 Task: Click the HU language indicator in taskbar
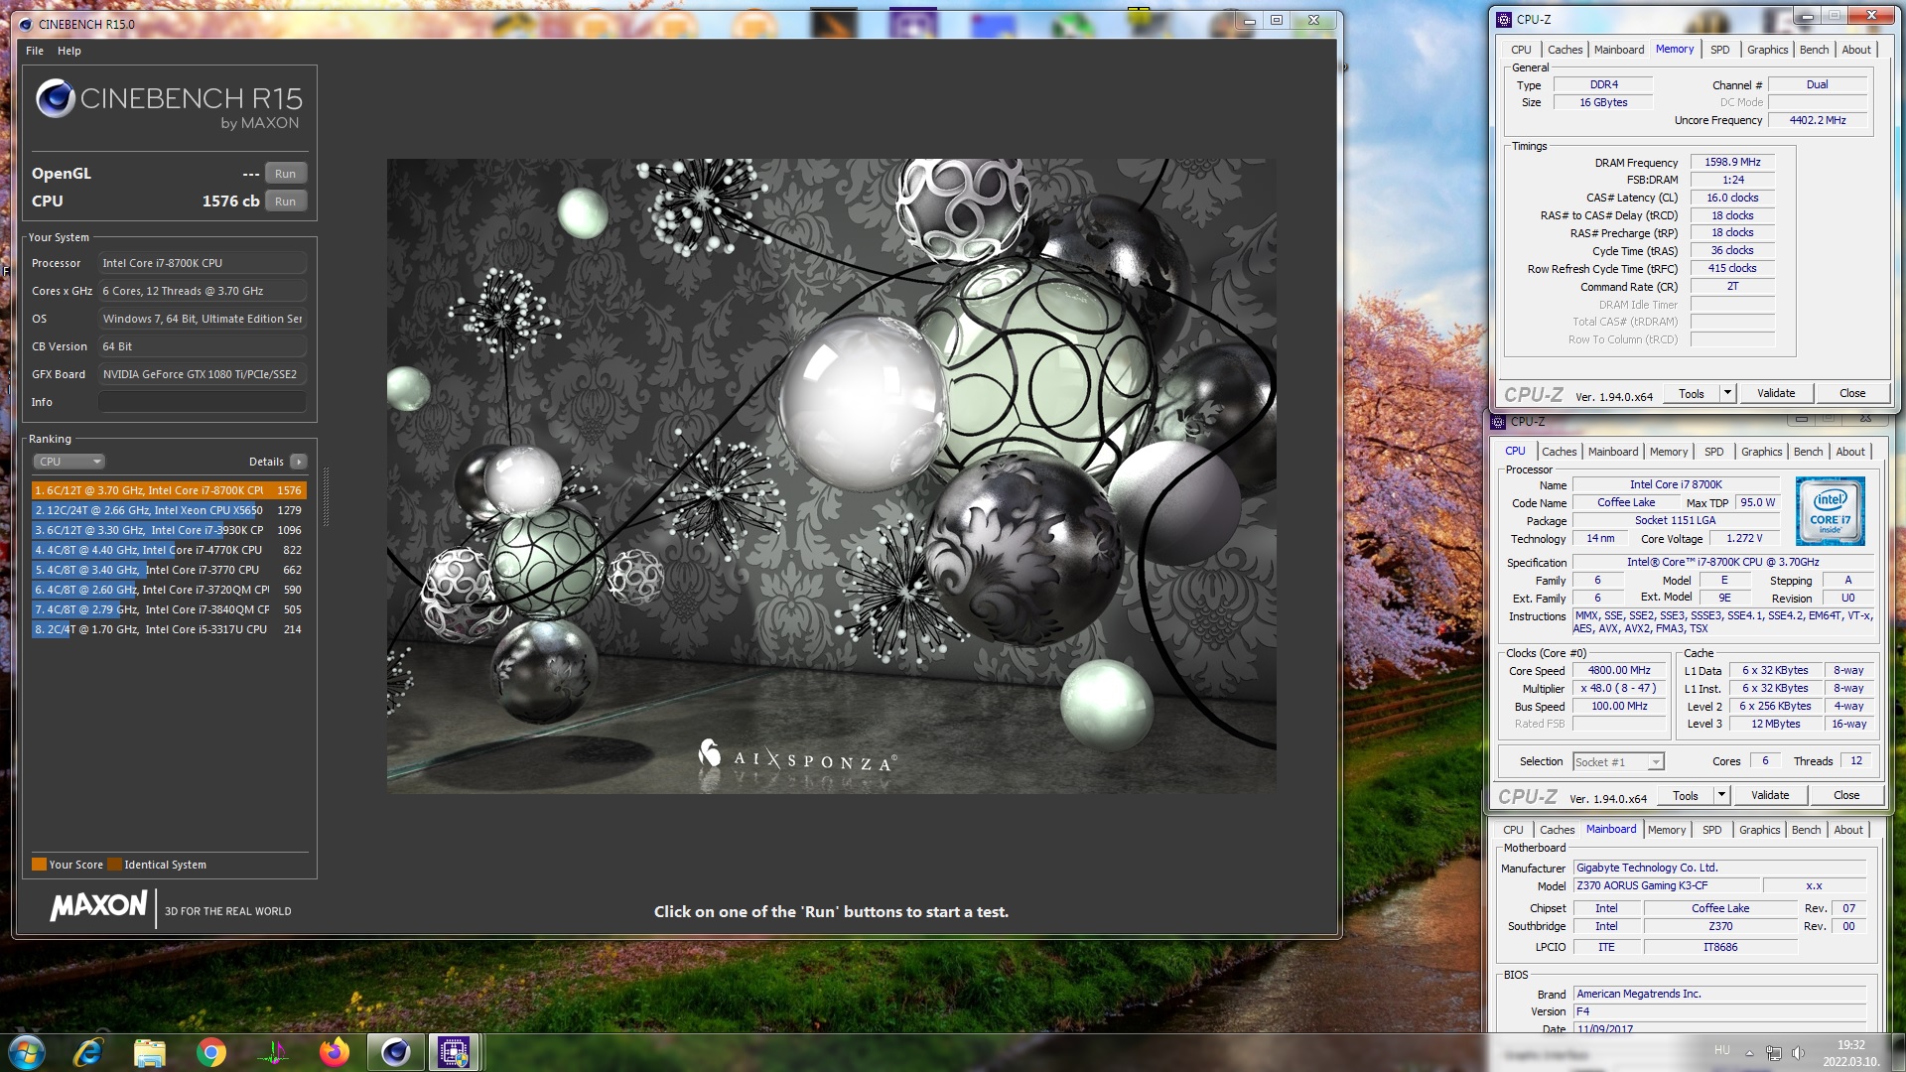tap(1722, 1050)
